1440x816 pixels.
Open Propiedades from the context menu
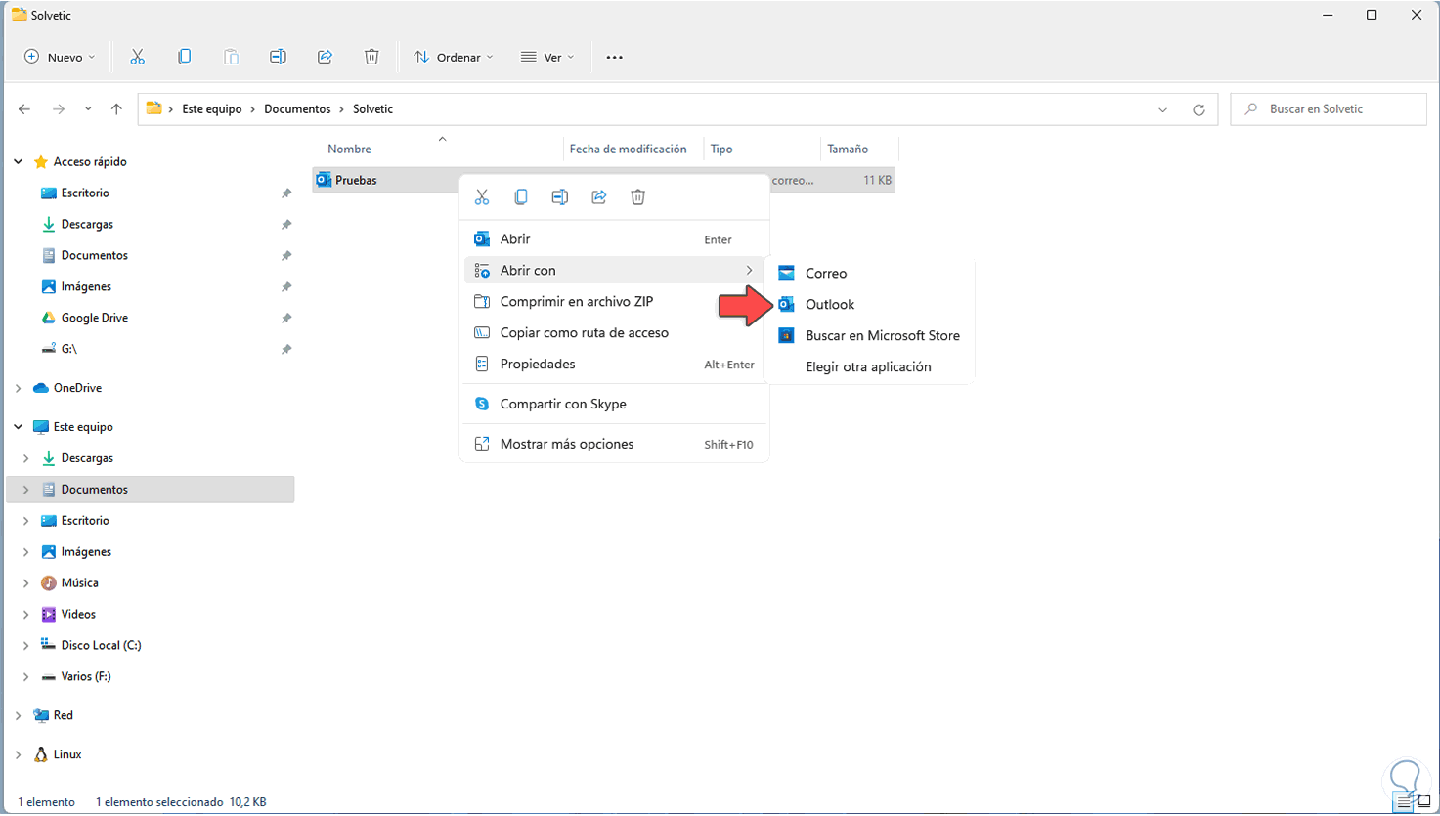pyautogui.click(x=614, y=365)
